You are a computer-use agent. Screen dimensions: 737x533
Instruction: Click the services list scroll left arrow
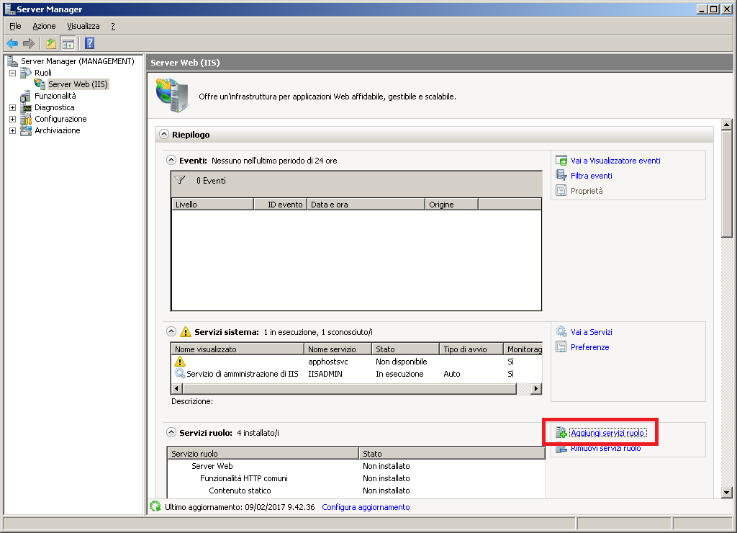point(177,388)
